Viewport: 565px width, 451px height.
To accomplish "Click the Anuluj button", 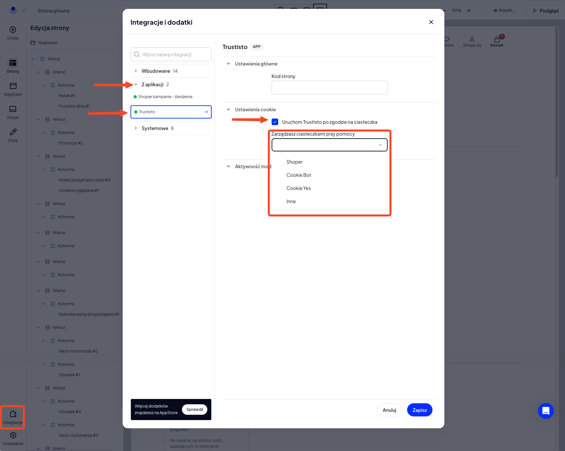I will tap(389, 410).
